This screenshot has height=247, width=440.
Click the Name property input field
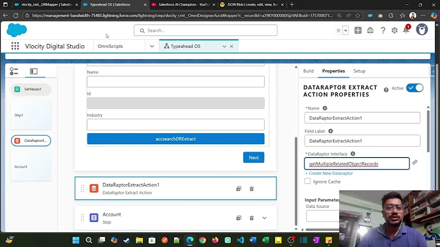click(x=362, y=118)
